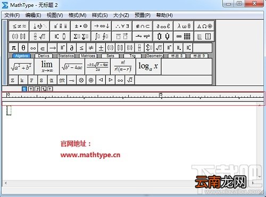The height and width of the screenshot is (197, 266).
Task: Switch to the Derivs tab
Action: pos(44,56)
